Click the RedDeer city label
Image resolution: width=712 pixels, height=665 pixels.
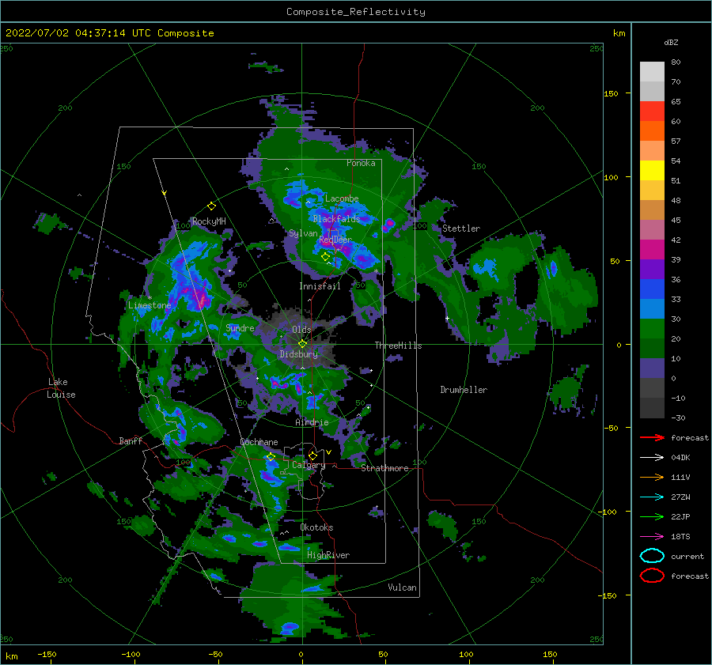coord(335,240)
